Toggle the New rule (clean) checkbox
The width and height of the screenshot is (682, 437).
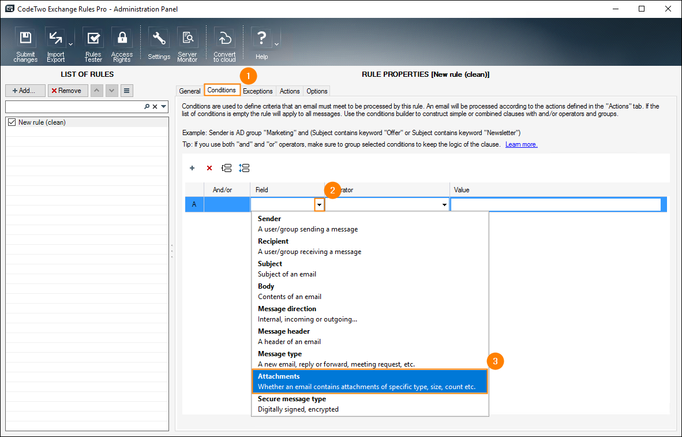[12, 122]
